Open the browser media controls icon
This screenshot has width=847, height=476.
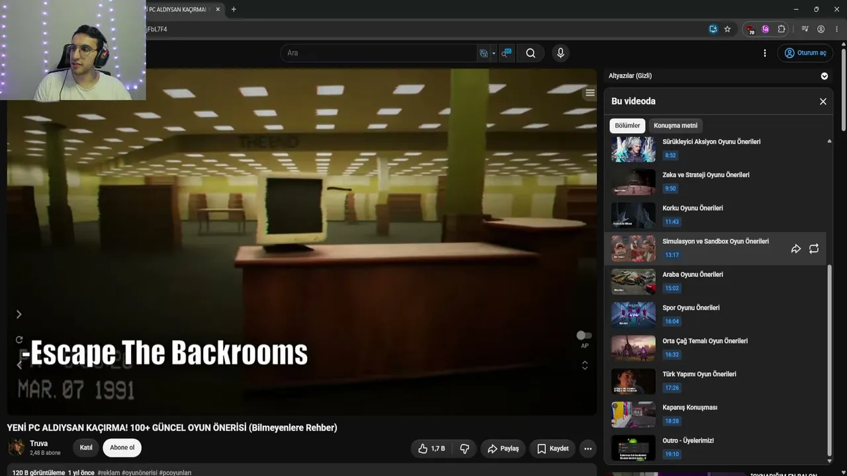point(805,29)
